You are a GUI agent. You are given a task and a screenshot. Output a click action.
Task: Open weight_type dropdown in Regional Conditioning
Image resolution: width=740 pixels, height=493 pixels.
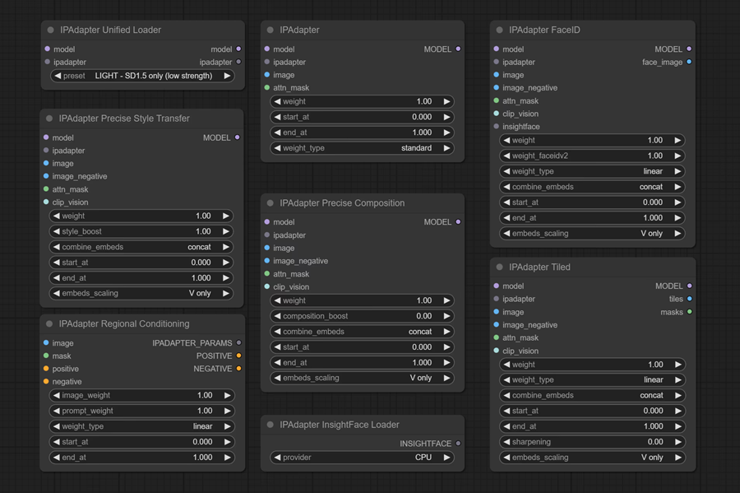click(142, 426)
